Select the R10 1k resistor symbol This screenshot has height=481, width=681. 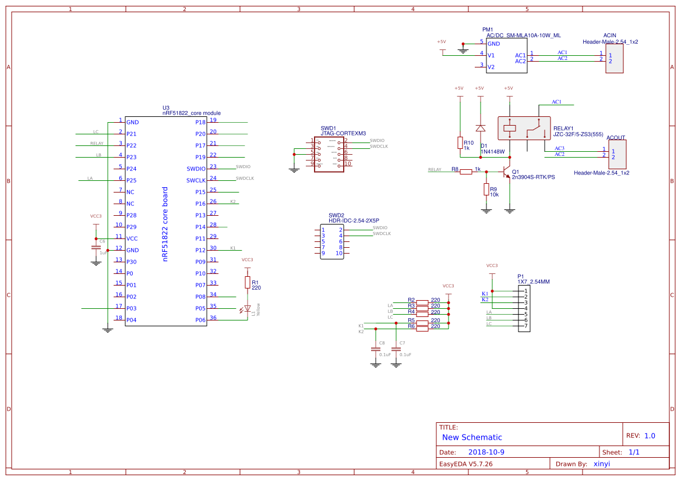tap(460, 143)
